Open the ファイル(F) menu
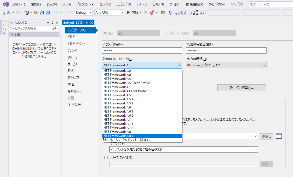The width and height of the screenshot is (293, 177). pos(18,4)
